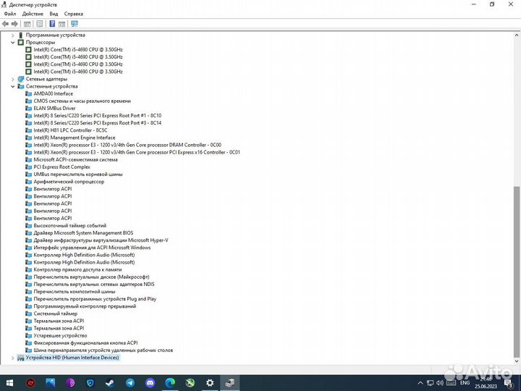Select Перечислитель виртуальных сетевых адаптеров NDIS

[x=93, y=285]
